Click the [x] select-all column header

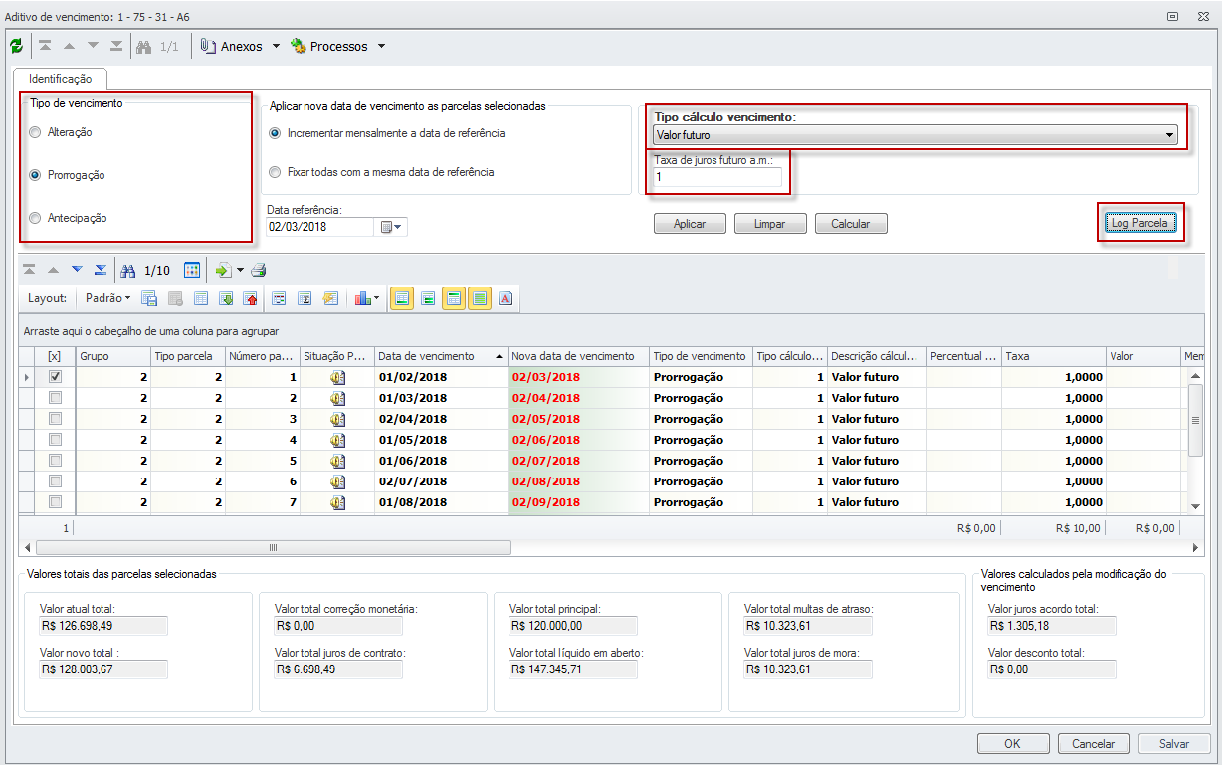[56, 356]
